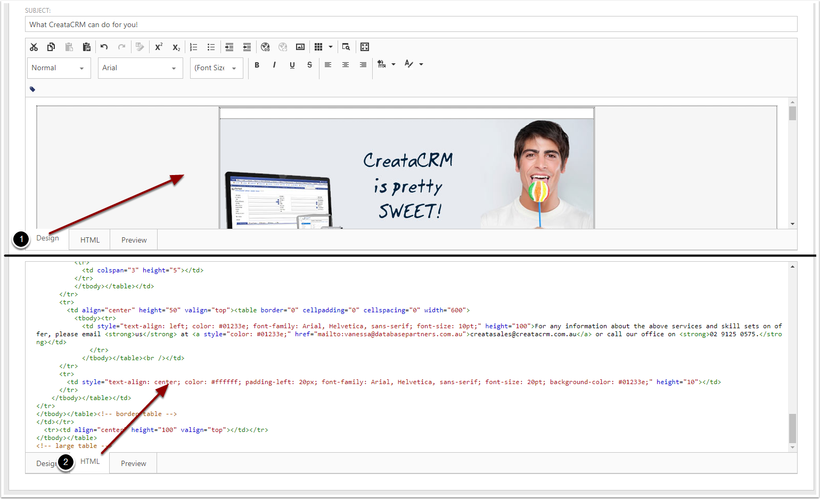The height and width of the screenshot is (499, 820).
Task: Click the Subject input field
Action: tap(411, 24)
